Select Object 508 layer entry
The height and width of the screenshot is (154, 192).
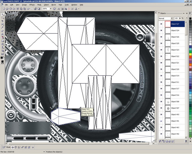click(175, 102)
